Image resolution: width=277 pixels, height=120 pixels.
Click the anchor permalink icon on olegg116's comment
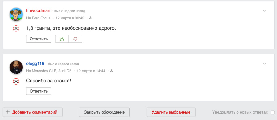(x=112, y=71)
